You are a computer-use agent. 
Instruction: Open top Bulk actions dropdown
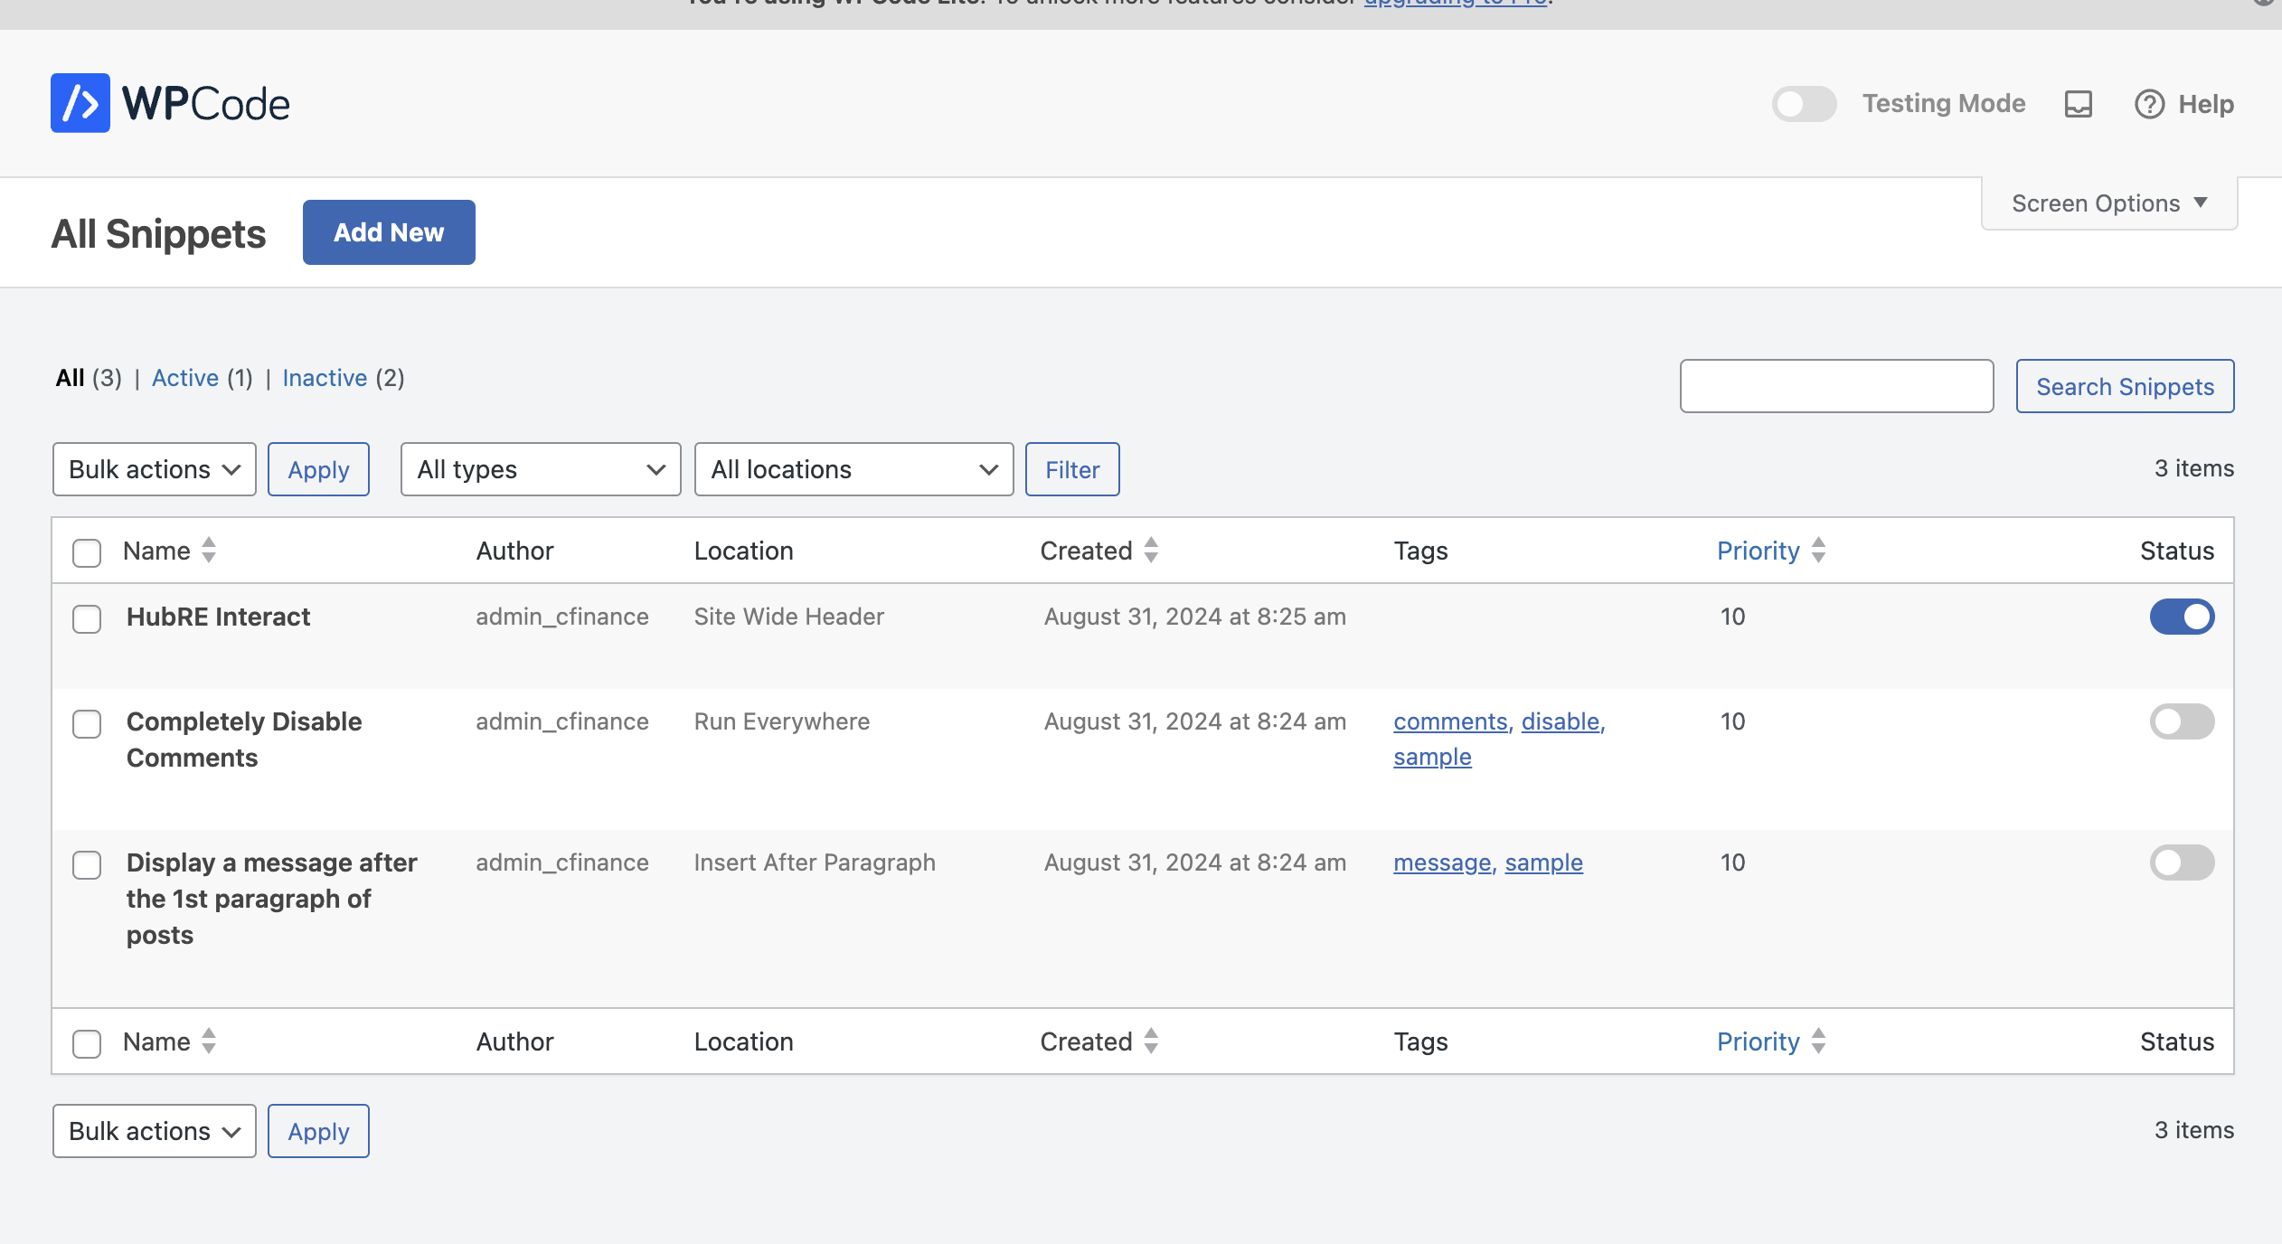pos(155,469)
